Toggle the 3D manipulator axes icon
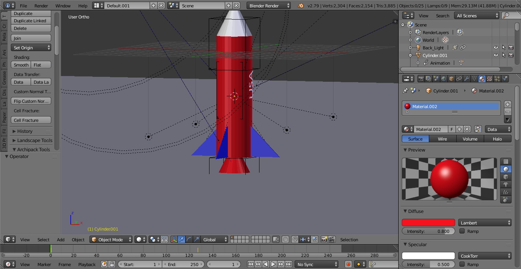The height and width of the screenshot is (269, 521). coord(174,239)
